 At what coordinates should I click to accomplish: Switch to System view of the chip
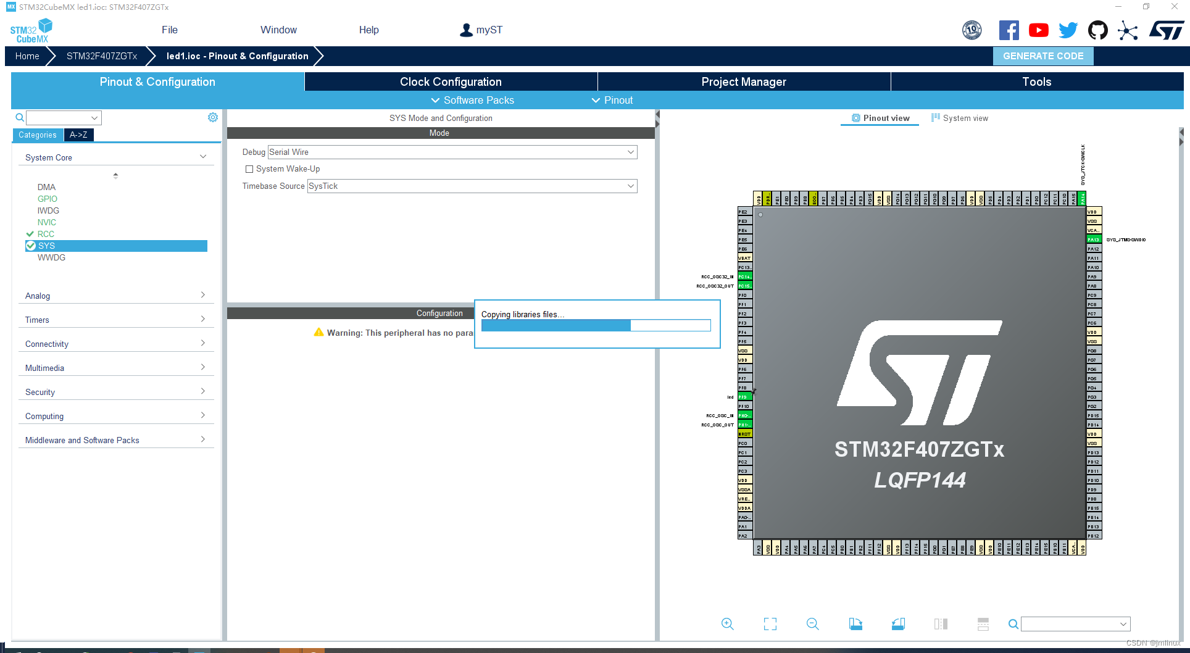tap(959, 118)
